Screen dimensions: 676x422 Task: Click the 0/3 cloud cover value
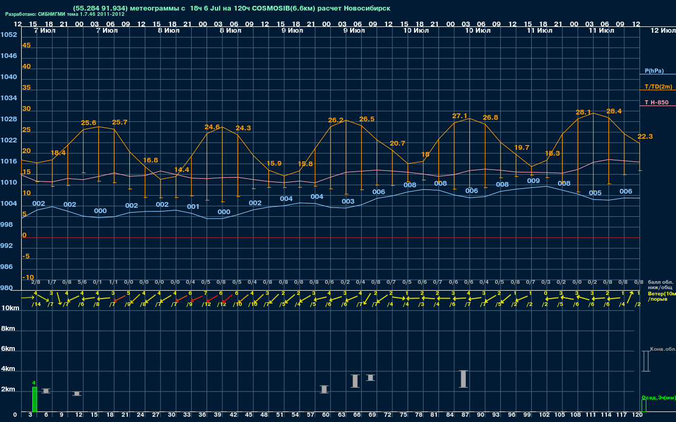tap(546, 282)
